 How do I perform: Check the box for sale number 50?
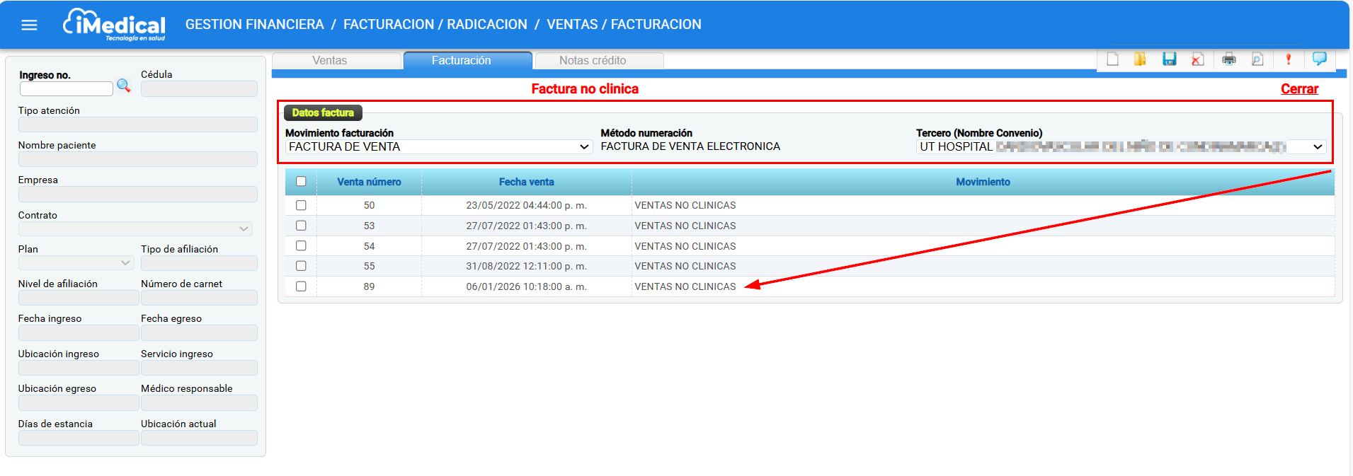point(301,205)
